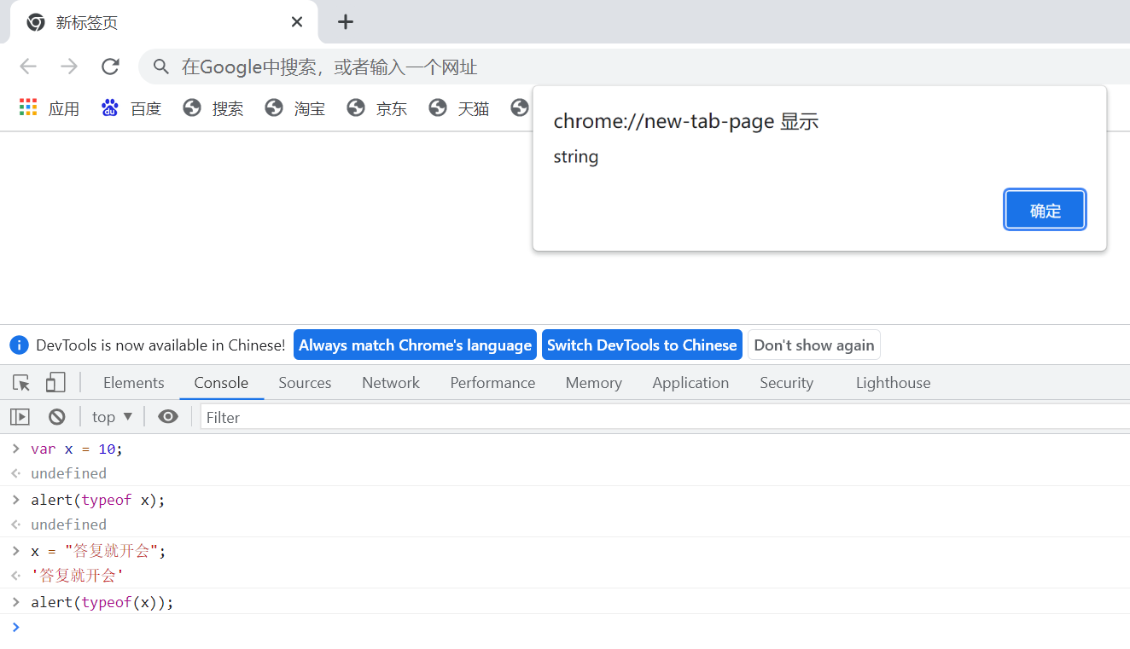This screenshot has width=1130, height=649.
Task: Switch to the Network panel
Action: pyautogui.click(x=390, y=382)
